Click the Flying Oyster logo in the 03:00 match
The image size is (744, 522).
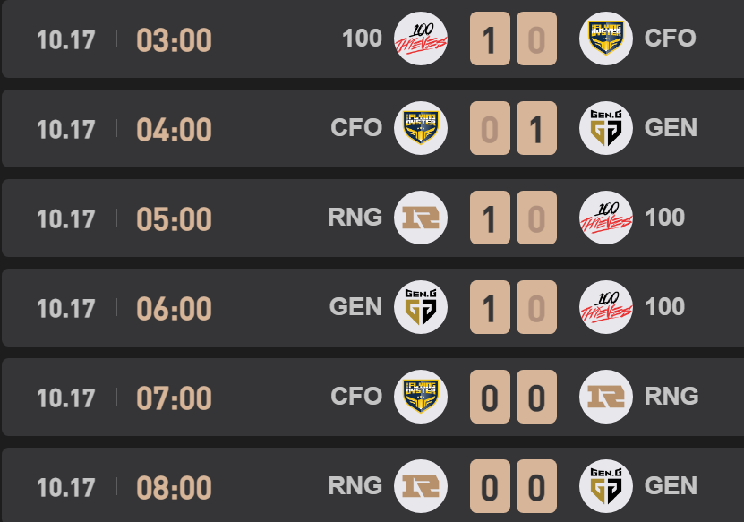click(606, 39)
